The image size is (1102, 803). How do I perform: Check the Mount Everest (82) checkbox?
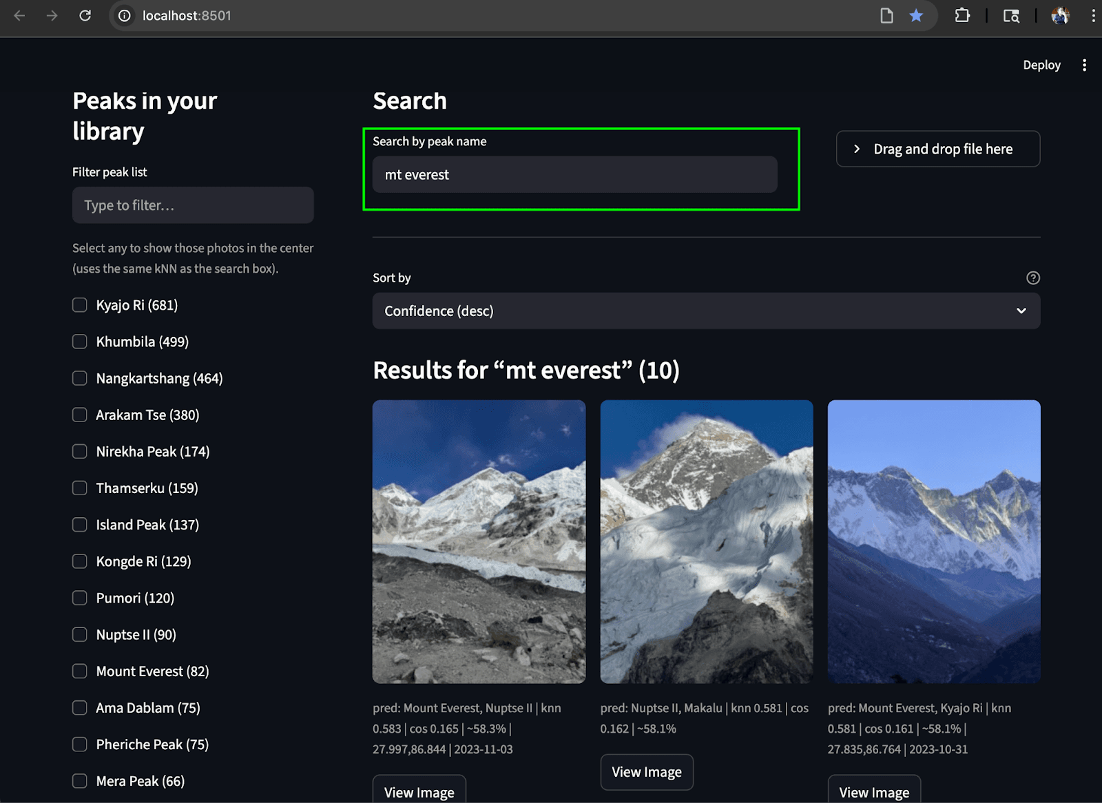(x=79, y=671)
